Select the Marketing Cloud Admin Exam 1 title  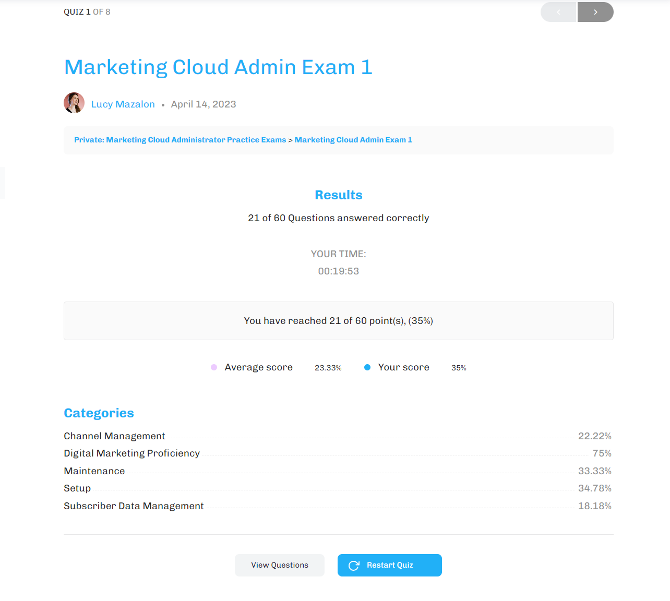[x=218, y=67]
